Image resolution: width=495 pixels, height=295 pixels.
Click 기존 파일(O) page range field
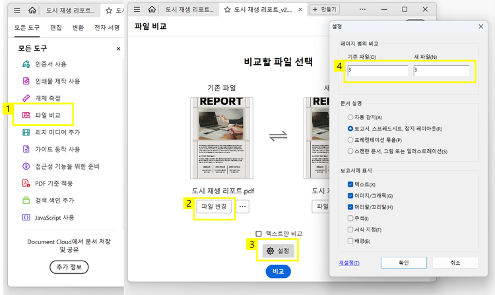pyautogui.click(x=378, y=71)
